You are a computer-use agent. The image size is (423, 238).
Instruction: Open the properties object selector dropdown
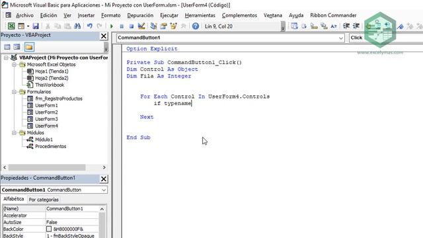(104, 190)
